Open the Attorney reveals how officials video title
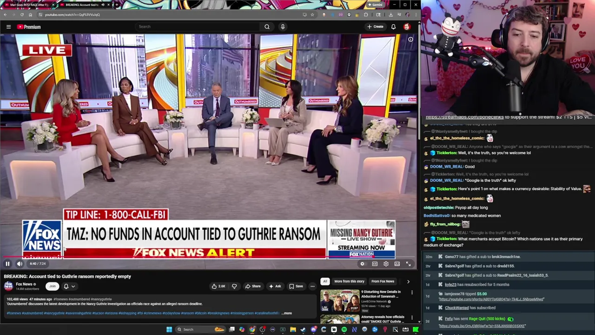This screenshot has width=595, height=335. click(x=383, y=319)
